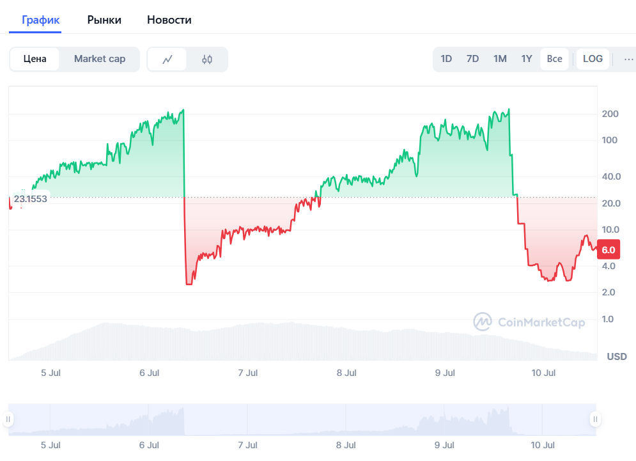Set time range to 7D
The width and height of the screenshot is (636, 461).
tap(472, 59)
